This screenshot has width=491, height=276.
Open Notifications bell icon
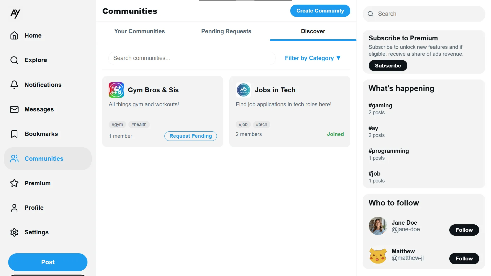pyautogui.click(x=14, y=85)
